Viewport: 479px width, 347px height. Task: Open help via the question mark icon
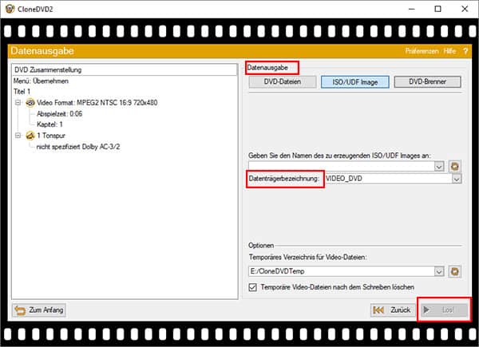pyautogui.click(x=465, y=51)
